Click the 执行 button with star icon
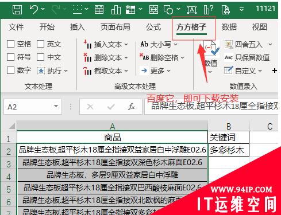This screenshot has height=215, width=281. [52, 71]
